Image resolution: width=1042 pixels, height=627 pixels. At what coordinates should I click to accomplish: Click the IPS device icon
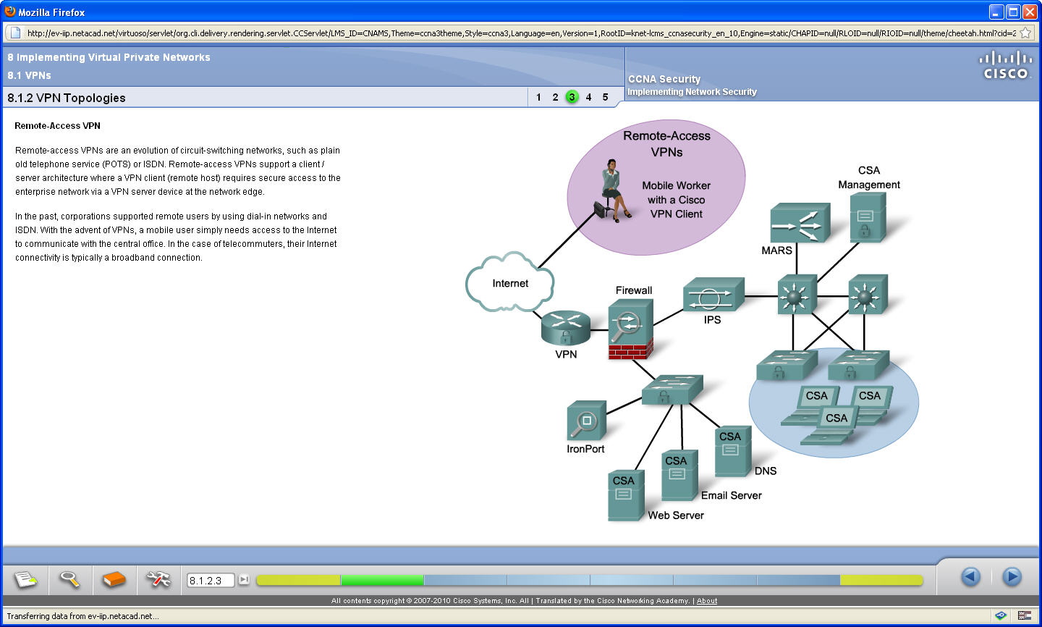pos(713,295)
